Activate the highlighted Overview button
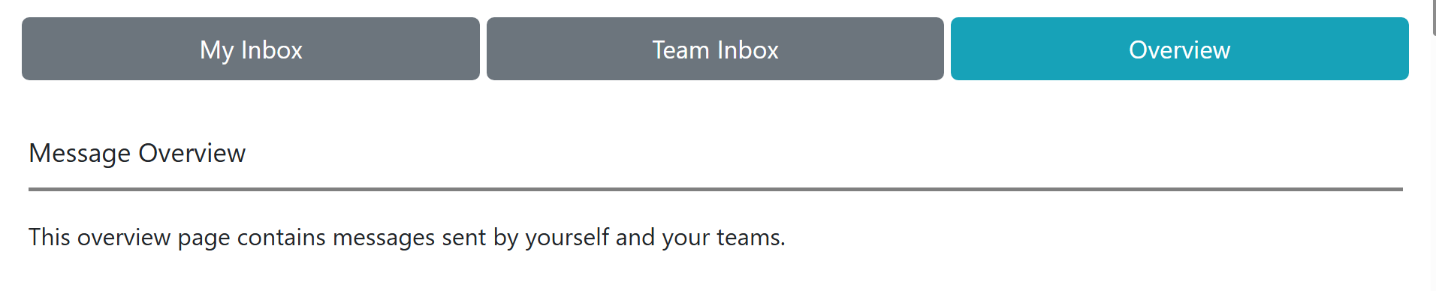This screenshot has width=1436, height=291. [1180, 49]
